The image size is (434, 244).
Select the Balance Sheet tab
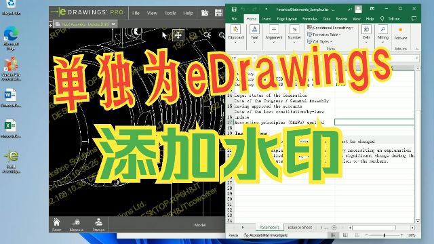point(300,228)
